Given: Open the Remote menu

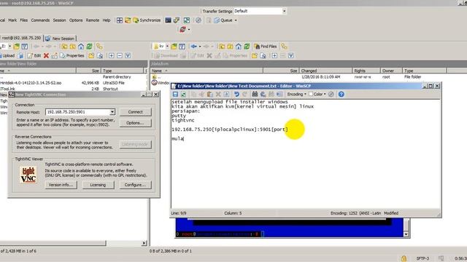Looking at the screenshot, I should (x=93, y=20).
